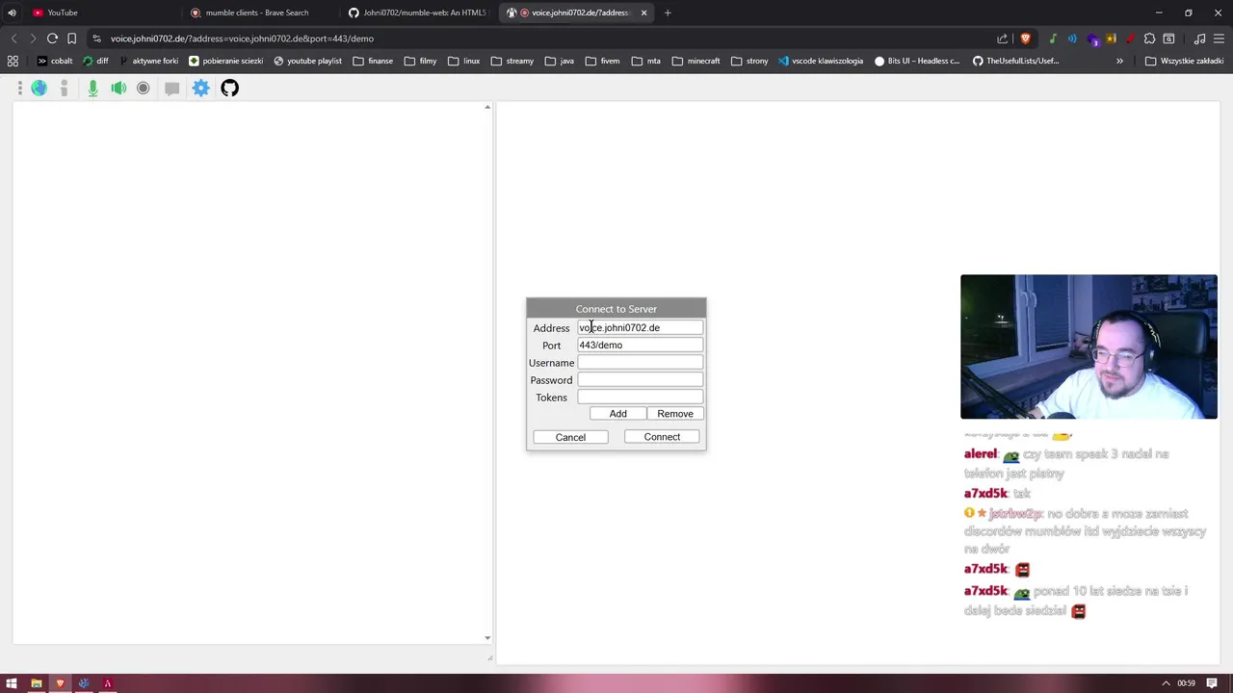Click the Address input field
1233x693 pixels.
(640, 327)
